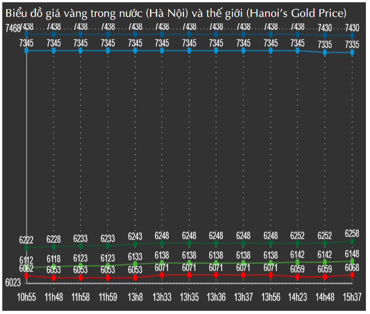
Task: Click the red data point at 13h33
Action: click(162, 275)
